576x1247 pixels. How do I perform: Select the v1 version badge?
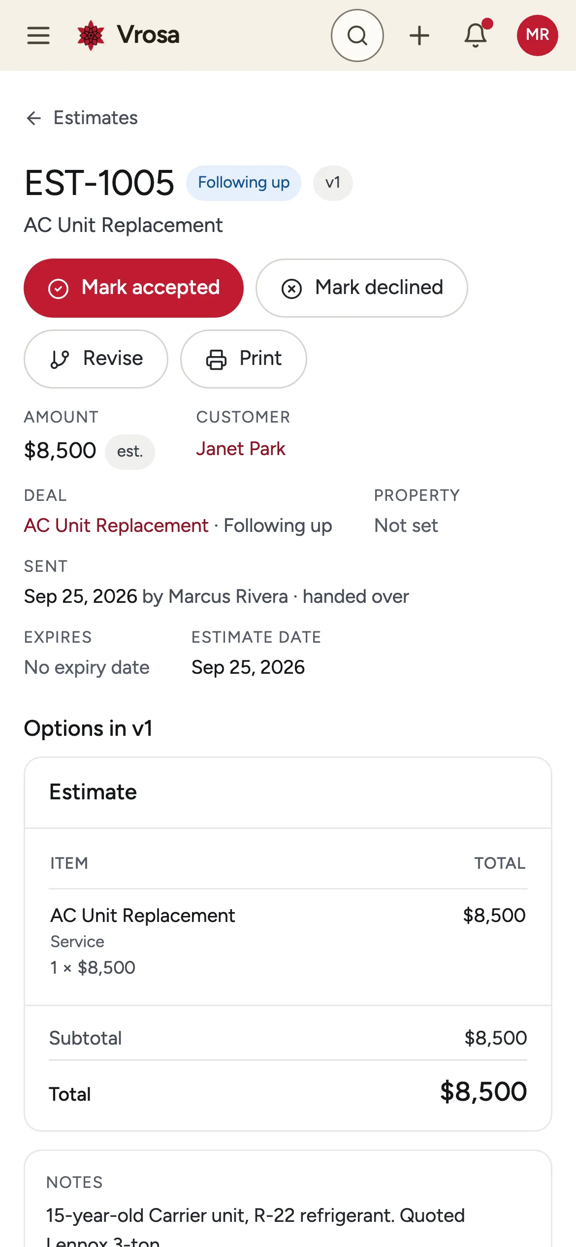click(x=333, y=183)
